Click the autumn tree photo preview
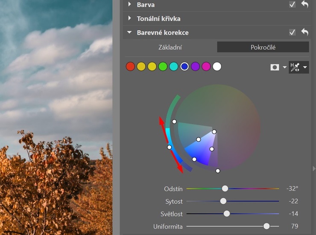The image size is (316, 235). [56, 118]
